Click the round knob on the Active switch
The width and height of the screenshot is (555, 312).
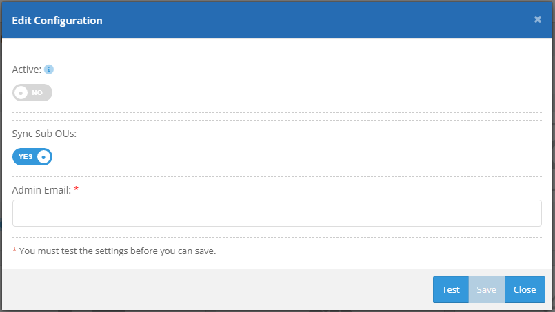[21, 92]
